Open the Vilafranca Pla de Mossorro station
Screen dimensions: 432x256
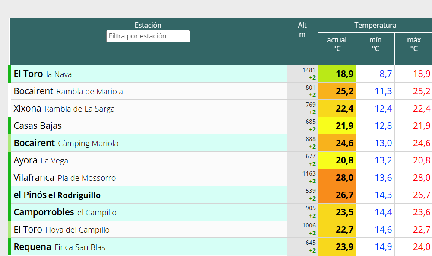point(65,178)
